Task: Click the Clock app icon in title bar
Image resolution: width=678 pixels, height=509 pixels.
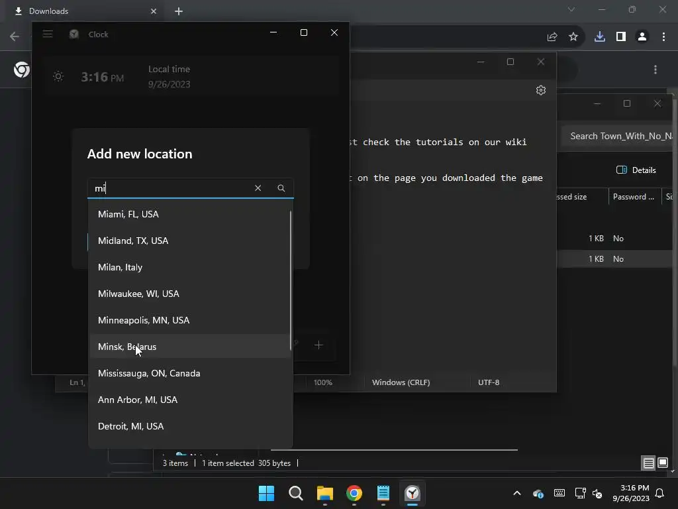Action: tap(74, 34)
